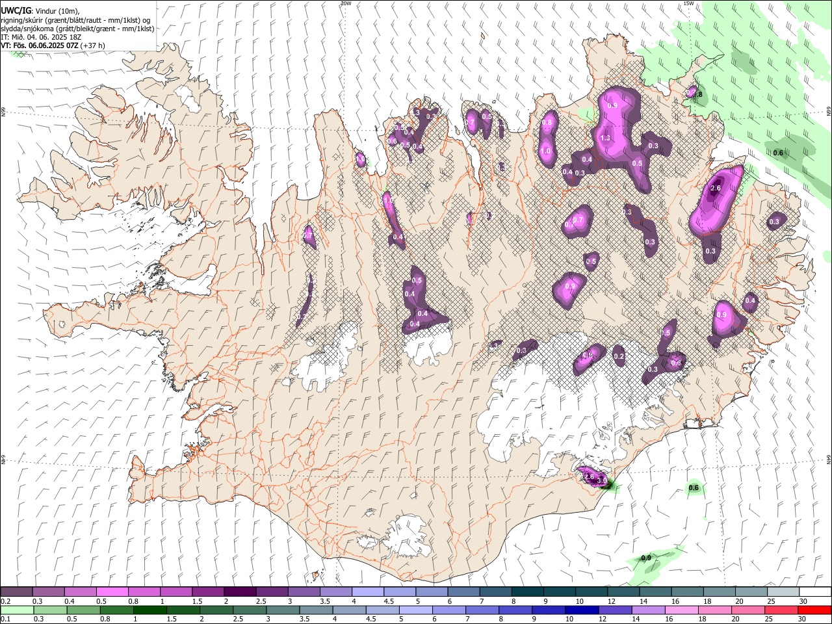
Task: Click the 0.1 pale green swatch in lower legend
Action: (x=17, y=610)
